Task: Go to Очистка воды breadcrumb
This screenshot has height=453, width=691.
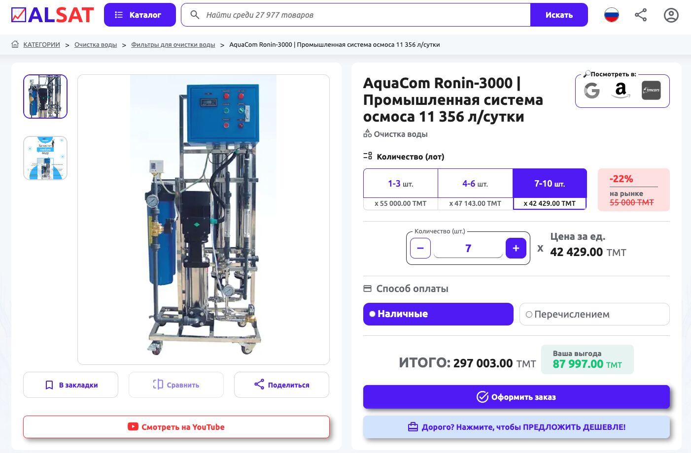Action: (96, 45)
